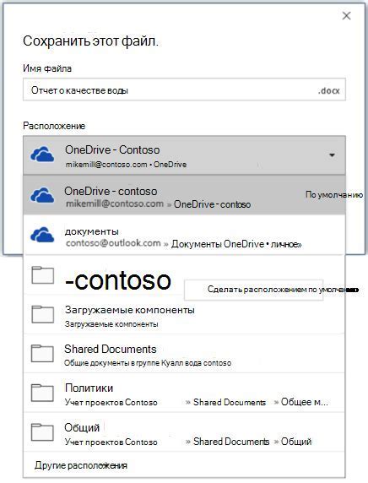Click the OneDrive cloud icon in location dropdown header

[42, 155]
